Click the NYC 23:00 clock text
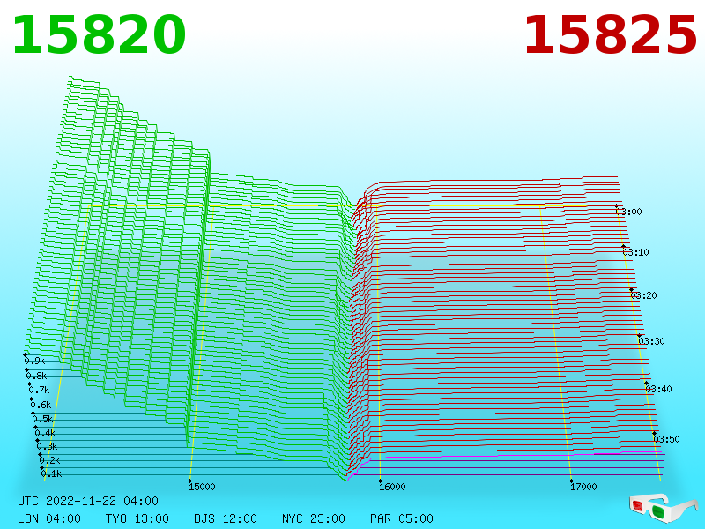Screen dimensions: 705x529 (x=314, y=518)
